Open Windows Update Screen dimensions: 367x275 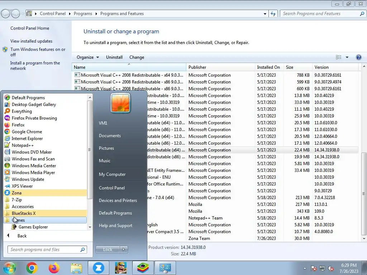point(28,179)
